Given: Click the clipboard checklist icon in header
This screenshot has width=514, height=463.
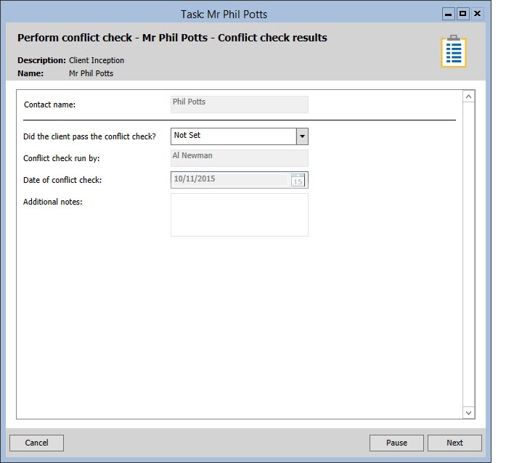Looking at the screenshot, I should (454, 51).
